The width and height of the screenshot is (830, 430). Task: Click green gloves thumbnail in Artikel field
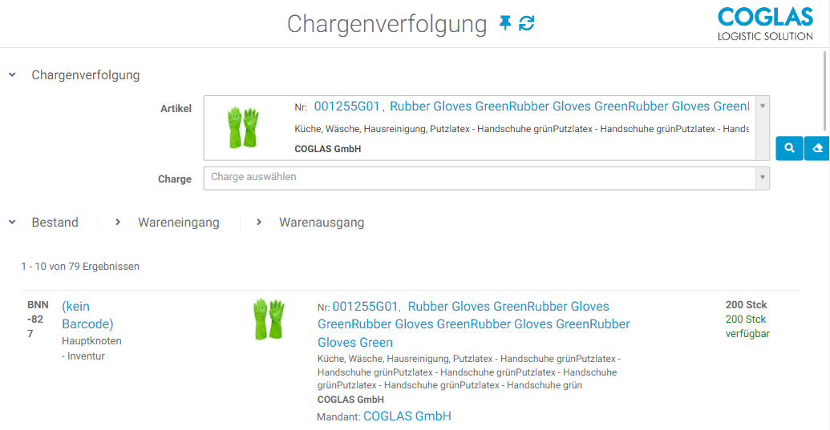click(x=243, y=127)
